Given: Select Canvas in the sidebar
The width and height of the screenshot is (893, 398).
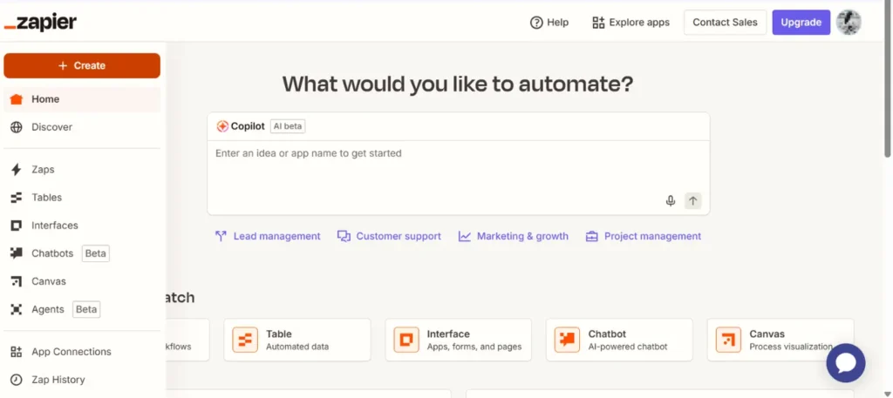Looking at the screenshot, I should point(48,281).
